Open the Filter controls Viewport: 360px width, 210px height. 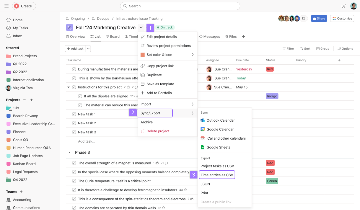[x=288, y=48]
